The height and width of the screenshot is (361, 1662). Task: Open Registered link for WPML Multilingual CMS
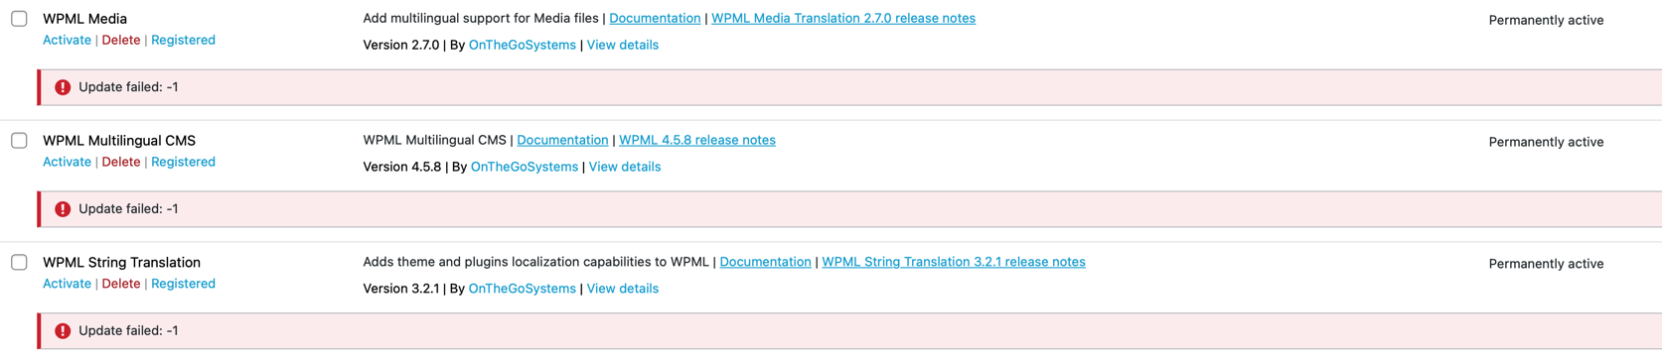pyautogui.click(x=183, y=162)
